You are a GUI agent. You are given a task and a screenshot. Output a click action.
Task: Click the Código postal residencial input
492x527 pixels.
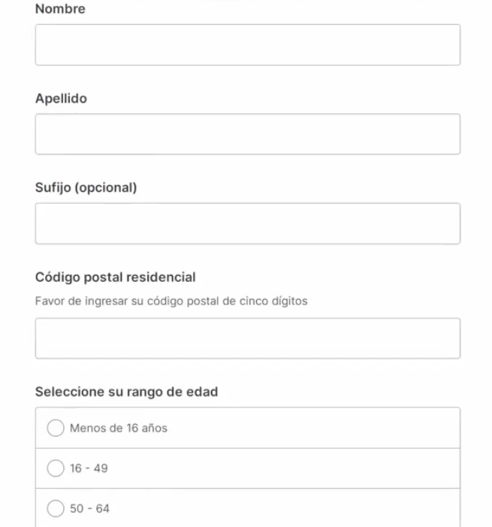click(x=247, y=338)
